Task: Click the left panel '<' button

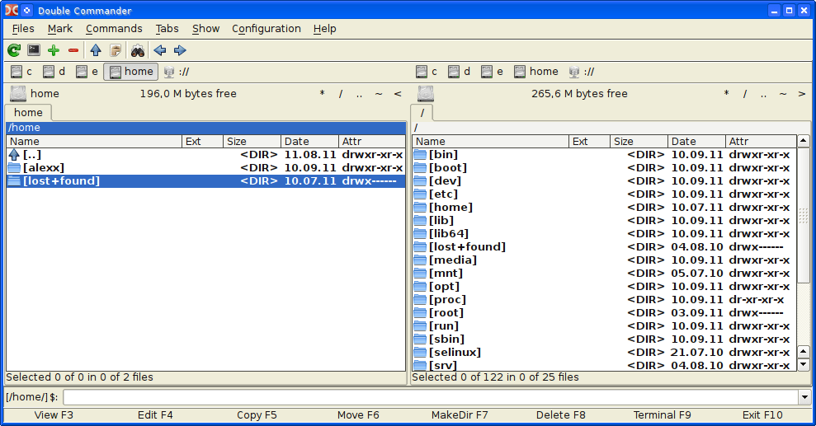Action: click(x=398, y=94)
